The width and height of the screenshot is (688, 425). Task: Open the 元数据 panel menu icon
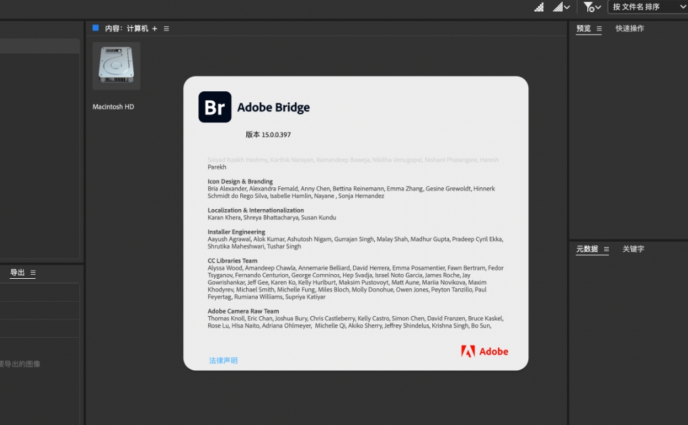pyautogui.click(x=606, y=249)
